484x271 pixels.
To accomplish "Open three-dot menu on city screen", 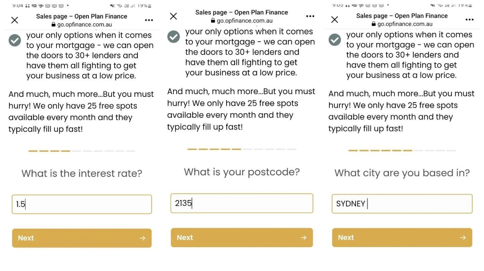I will pos(469,20).
